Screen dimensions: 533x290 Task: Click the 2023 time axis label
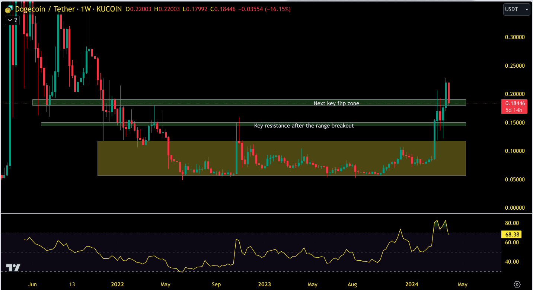click(x=264, y=284)
